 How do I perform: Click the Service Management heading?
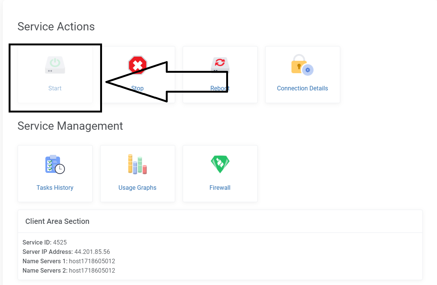70,126
